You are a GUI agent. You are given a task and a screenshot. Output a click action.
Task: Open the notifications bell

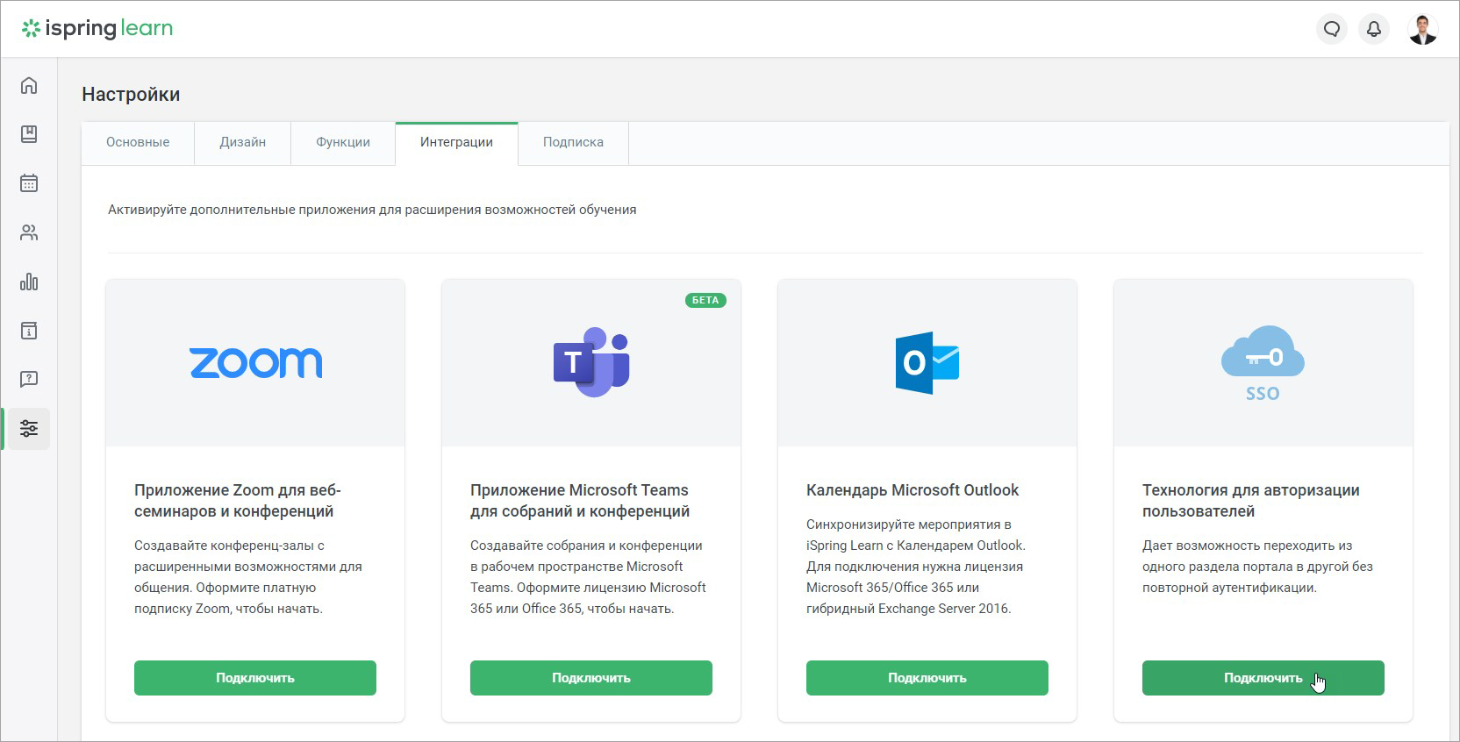pyautogui.click(x=1374, y=29)
